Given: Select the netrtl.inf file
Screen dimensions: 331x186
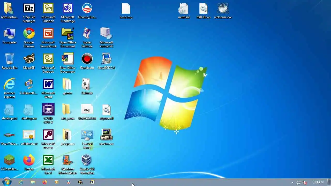Looking at the screenshot, I should pyautogui.click(x=184, y=11).
